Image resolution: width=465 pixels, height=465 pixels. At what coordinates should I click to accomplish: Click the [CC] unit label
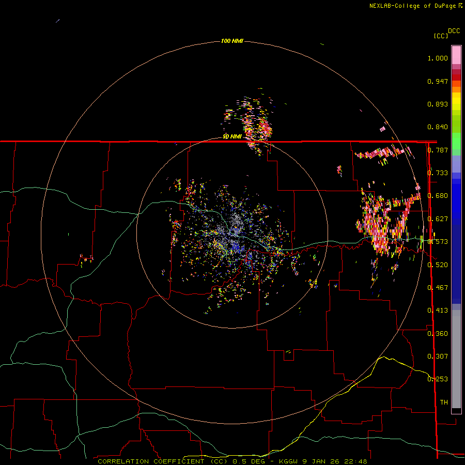point(441,36)
